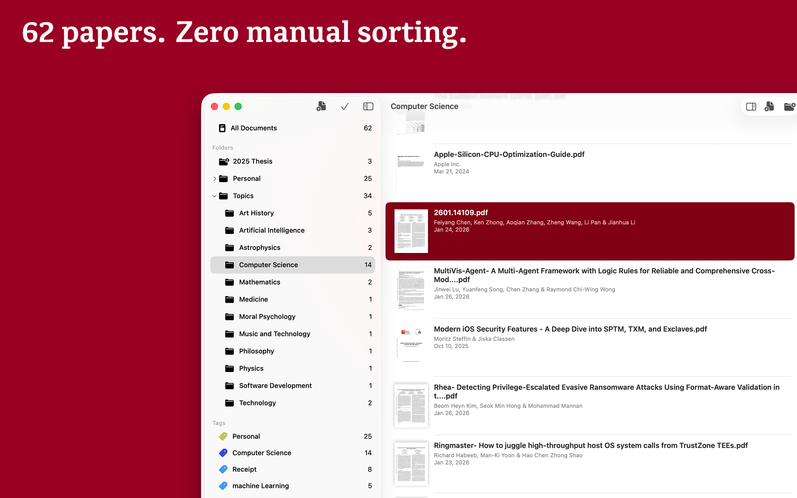Click the All Documents stacked-pages icon
The height and width of the screenshot is (498, 797).
(x=222, y=128)
